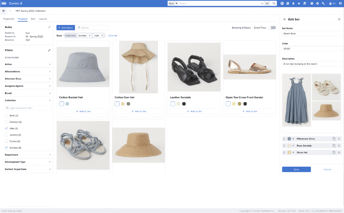344x213 pixels.
Task: Open the help question mark icon
Action: tap(312, 3)
